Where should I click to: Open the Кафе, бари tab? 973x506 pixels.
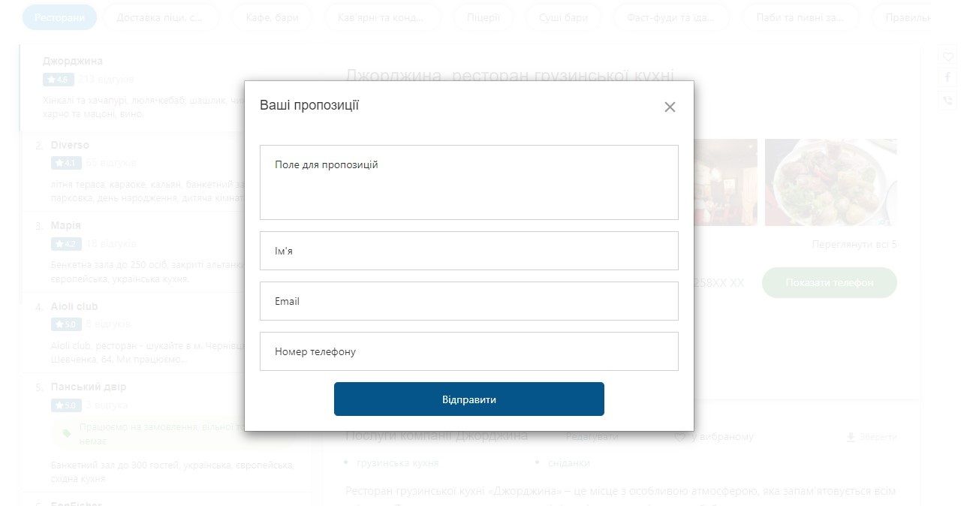click(x=272, y=17)
